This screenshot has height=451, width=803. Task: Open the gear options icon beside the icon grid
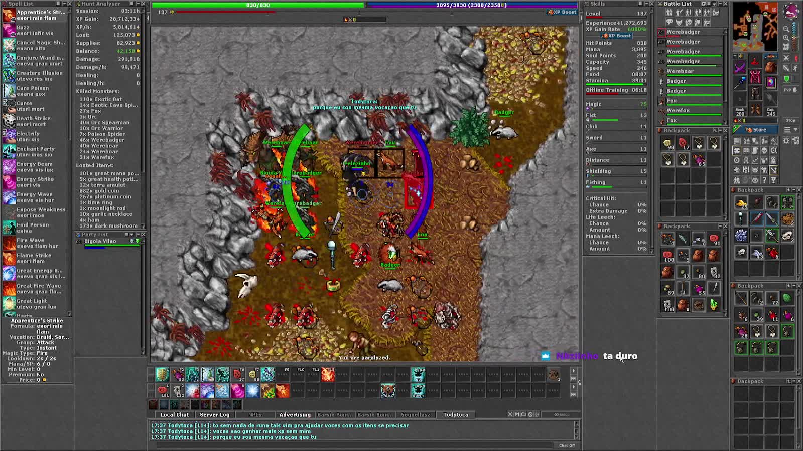point(786,140)
